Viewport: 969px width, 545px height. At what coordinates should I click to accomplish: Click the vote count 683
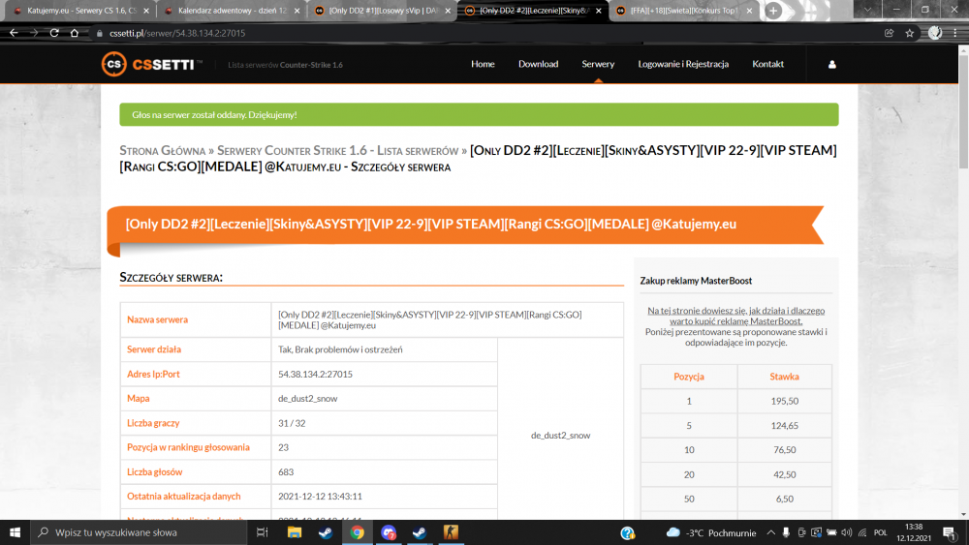pos(286,472)
